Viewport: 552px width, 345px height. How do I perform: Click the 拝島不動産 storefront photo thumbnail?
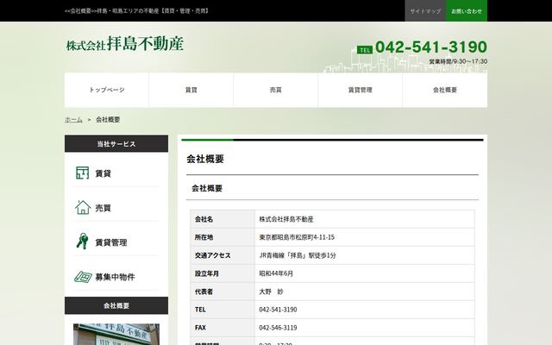pos(116,335)
